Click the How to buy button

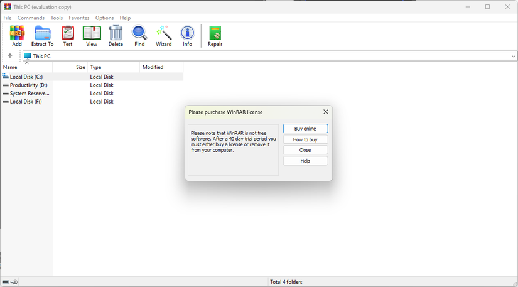coord(305,139)
